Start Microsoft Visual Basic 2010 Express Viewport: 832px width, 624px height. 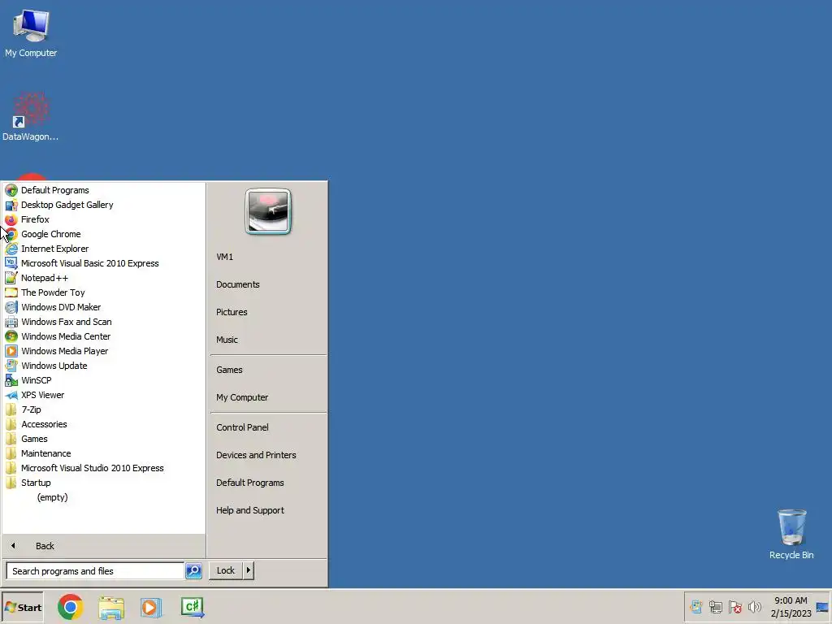(103, 263)
